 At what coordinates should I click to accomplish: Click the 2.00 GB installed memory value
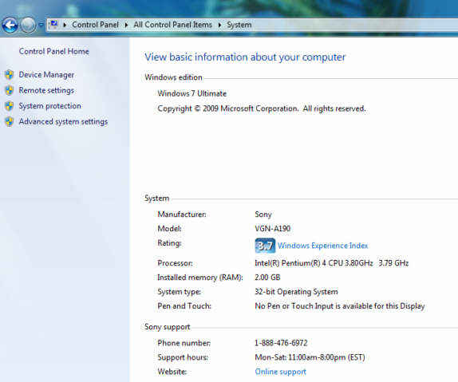pos(267,278)
